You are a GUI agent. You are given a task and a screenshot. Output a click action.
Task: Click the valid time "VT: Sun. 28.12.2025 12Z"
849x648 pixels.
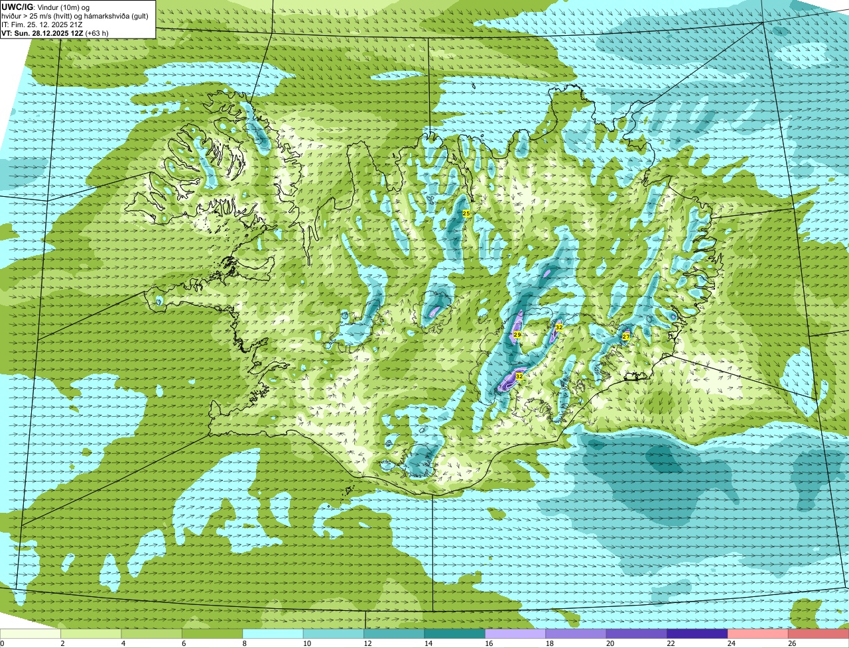click(x=43, y=32)
